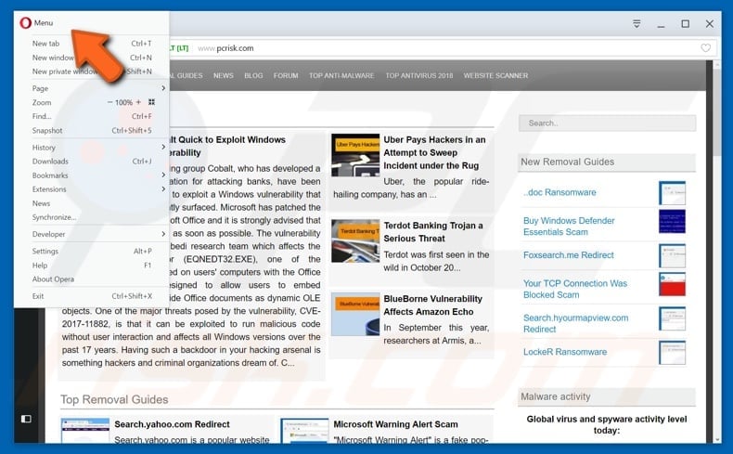Click the Search.yahoo.com Redirect thumbnail
This screenshot has width=733, height=454.
pyautogui.click(x=85, y=431)
